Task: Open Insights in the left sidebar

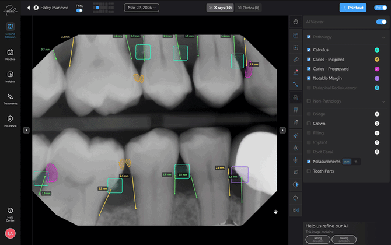Action: tap(11, 76)
